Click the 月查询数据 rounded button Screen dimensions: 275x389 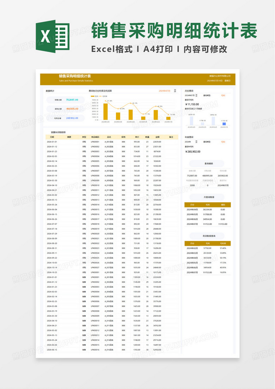coord(207,197)
